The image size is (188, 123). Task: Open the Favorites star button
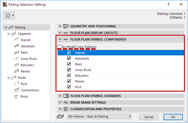click(x=9, y=16)
